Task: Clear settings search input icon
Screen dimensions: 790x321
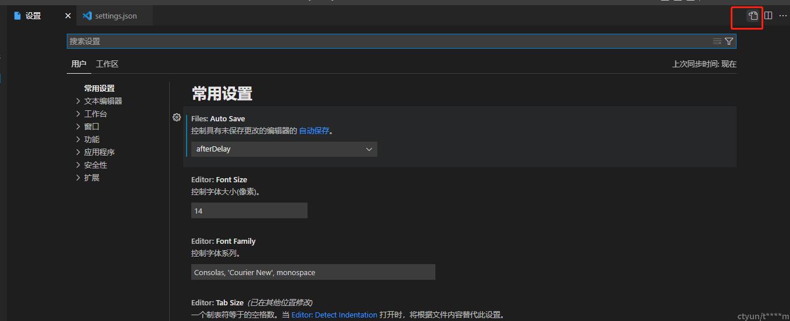Action: tap(717, 41)
